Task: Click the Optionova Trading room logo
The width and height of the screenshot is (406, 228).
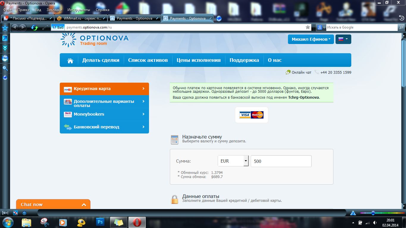Action: pos(95,40)
